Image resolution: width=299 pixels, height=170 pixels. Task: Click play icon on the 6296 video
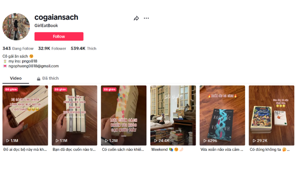pos(205,141)
